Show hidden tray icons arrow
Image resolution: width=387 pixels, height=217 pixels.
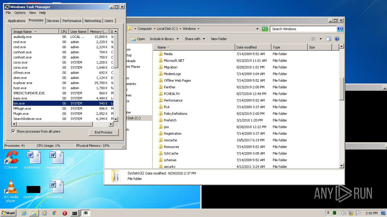(328, 213)
